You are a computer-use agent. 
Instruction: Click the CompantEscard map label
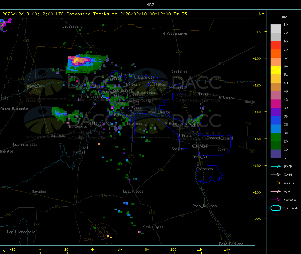(x=220, y=138)
